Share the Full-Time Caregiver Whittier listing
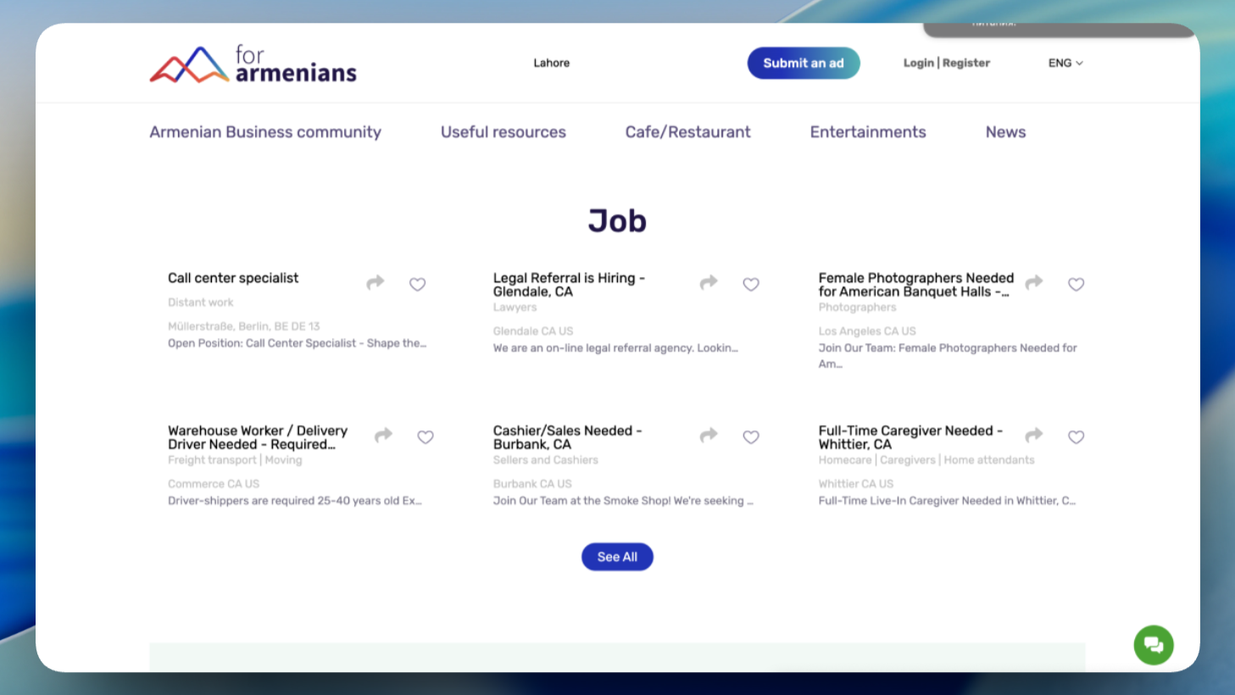The image size is (1235, 695). coord(1034,435)
